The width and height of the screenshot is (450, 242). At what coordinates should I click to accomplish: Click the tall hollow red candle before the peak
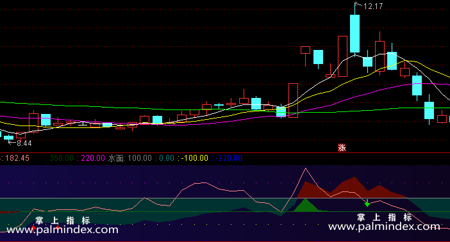[x=342, y=56]
